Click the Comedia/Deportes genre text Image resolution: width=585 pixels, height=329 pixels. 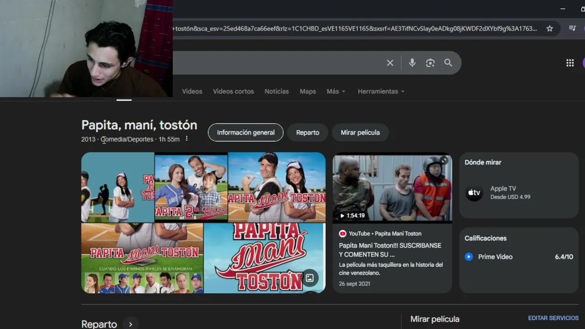pyautogui.click(x=127, y=139)
